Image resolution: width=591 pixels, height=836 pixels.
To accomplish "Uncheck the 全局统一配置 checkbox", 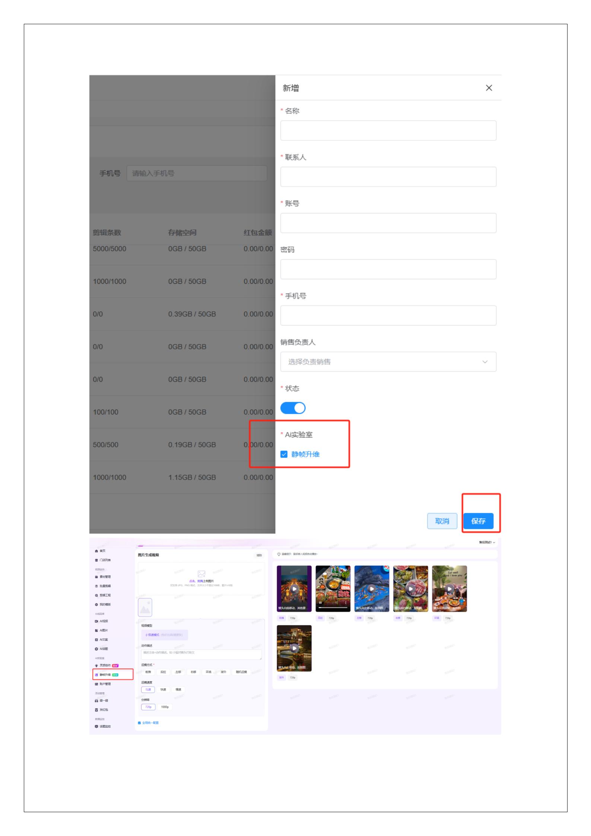I will click(140, 723).
